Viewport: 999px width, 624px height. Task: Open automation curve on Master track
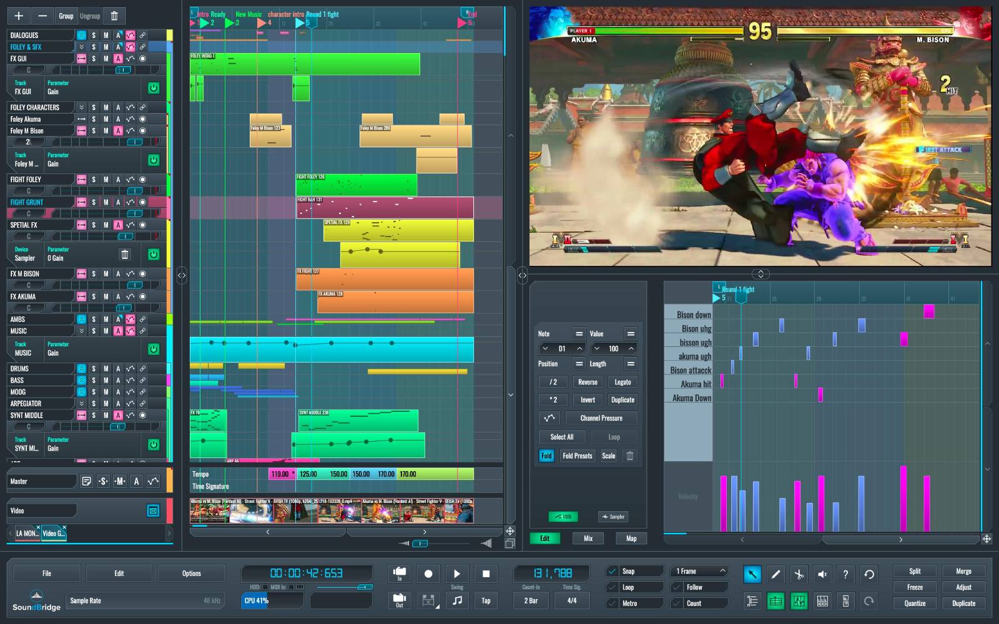pos(153,481)
